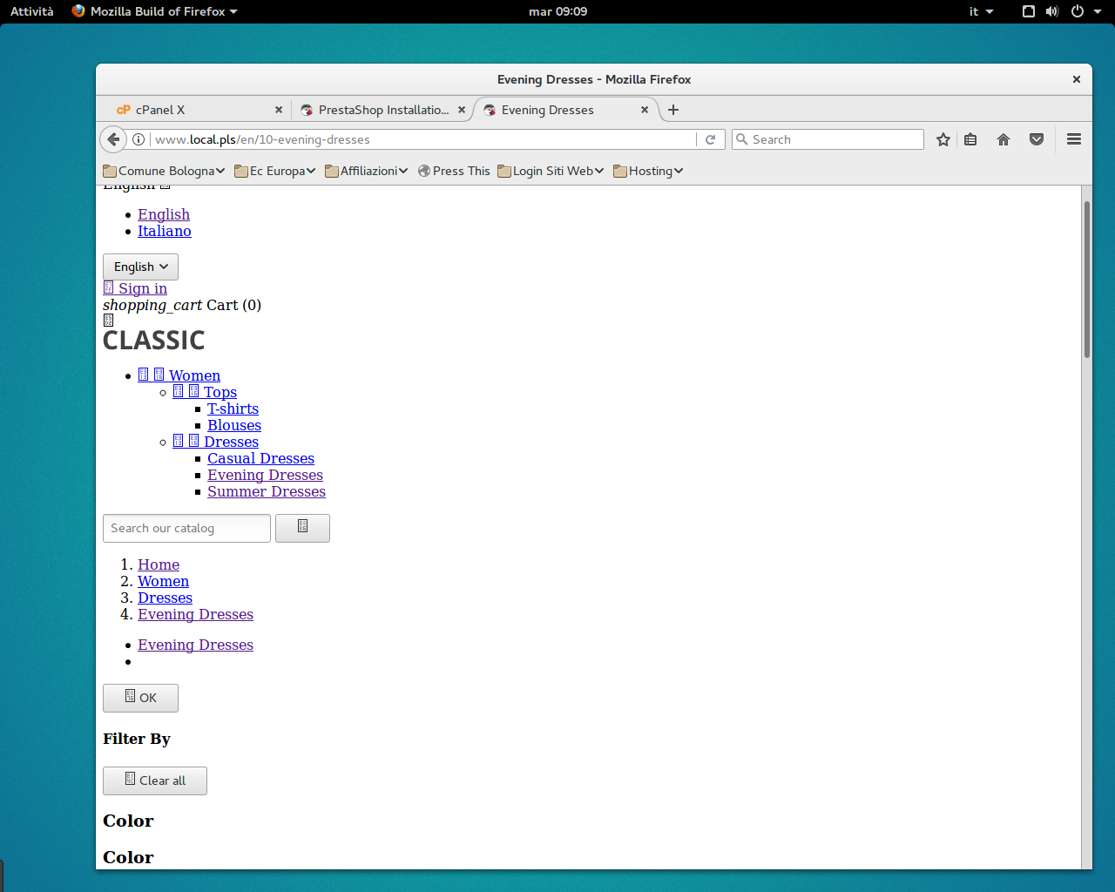Expand the Affiliazioni bookmarks folder
The height and width of the screenshot is (892, 1115).
[x=366, y=171]
